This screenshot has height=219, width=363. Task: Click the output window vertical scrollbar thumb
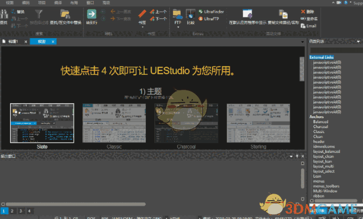303,179
